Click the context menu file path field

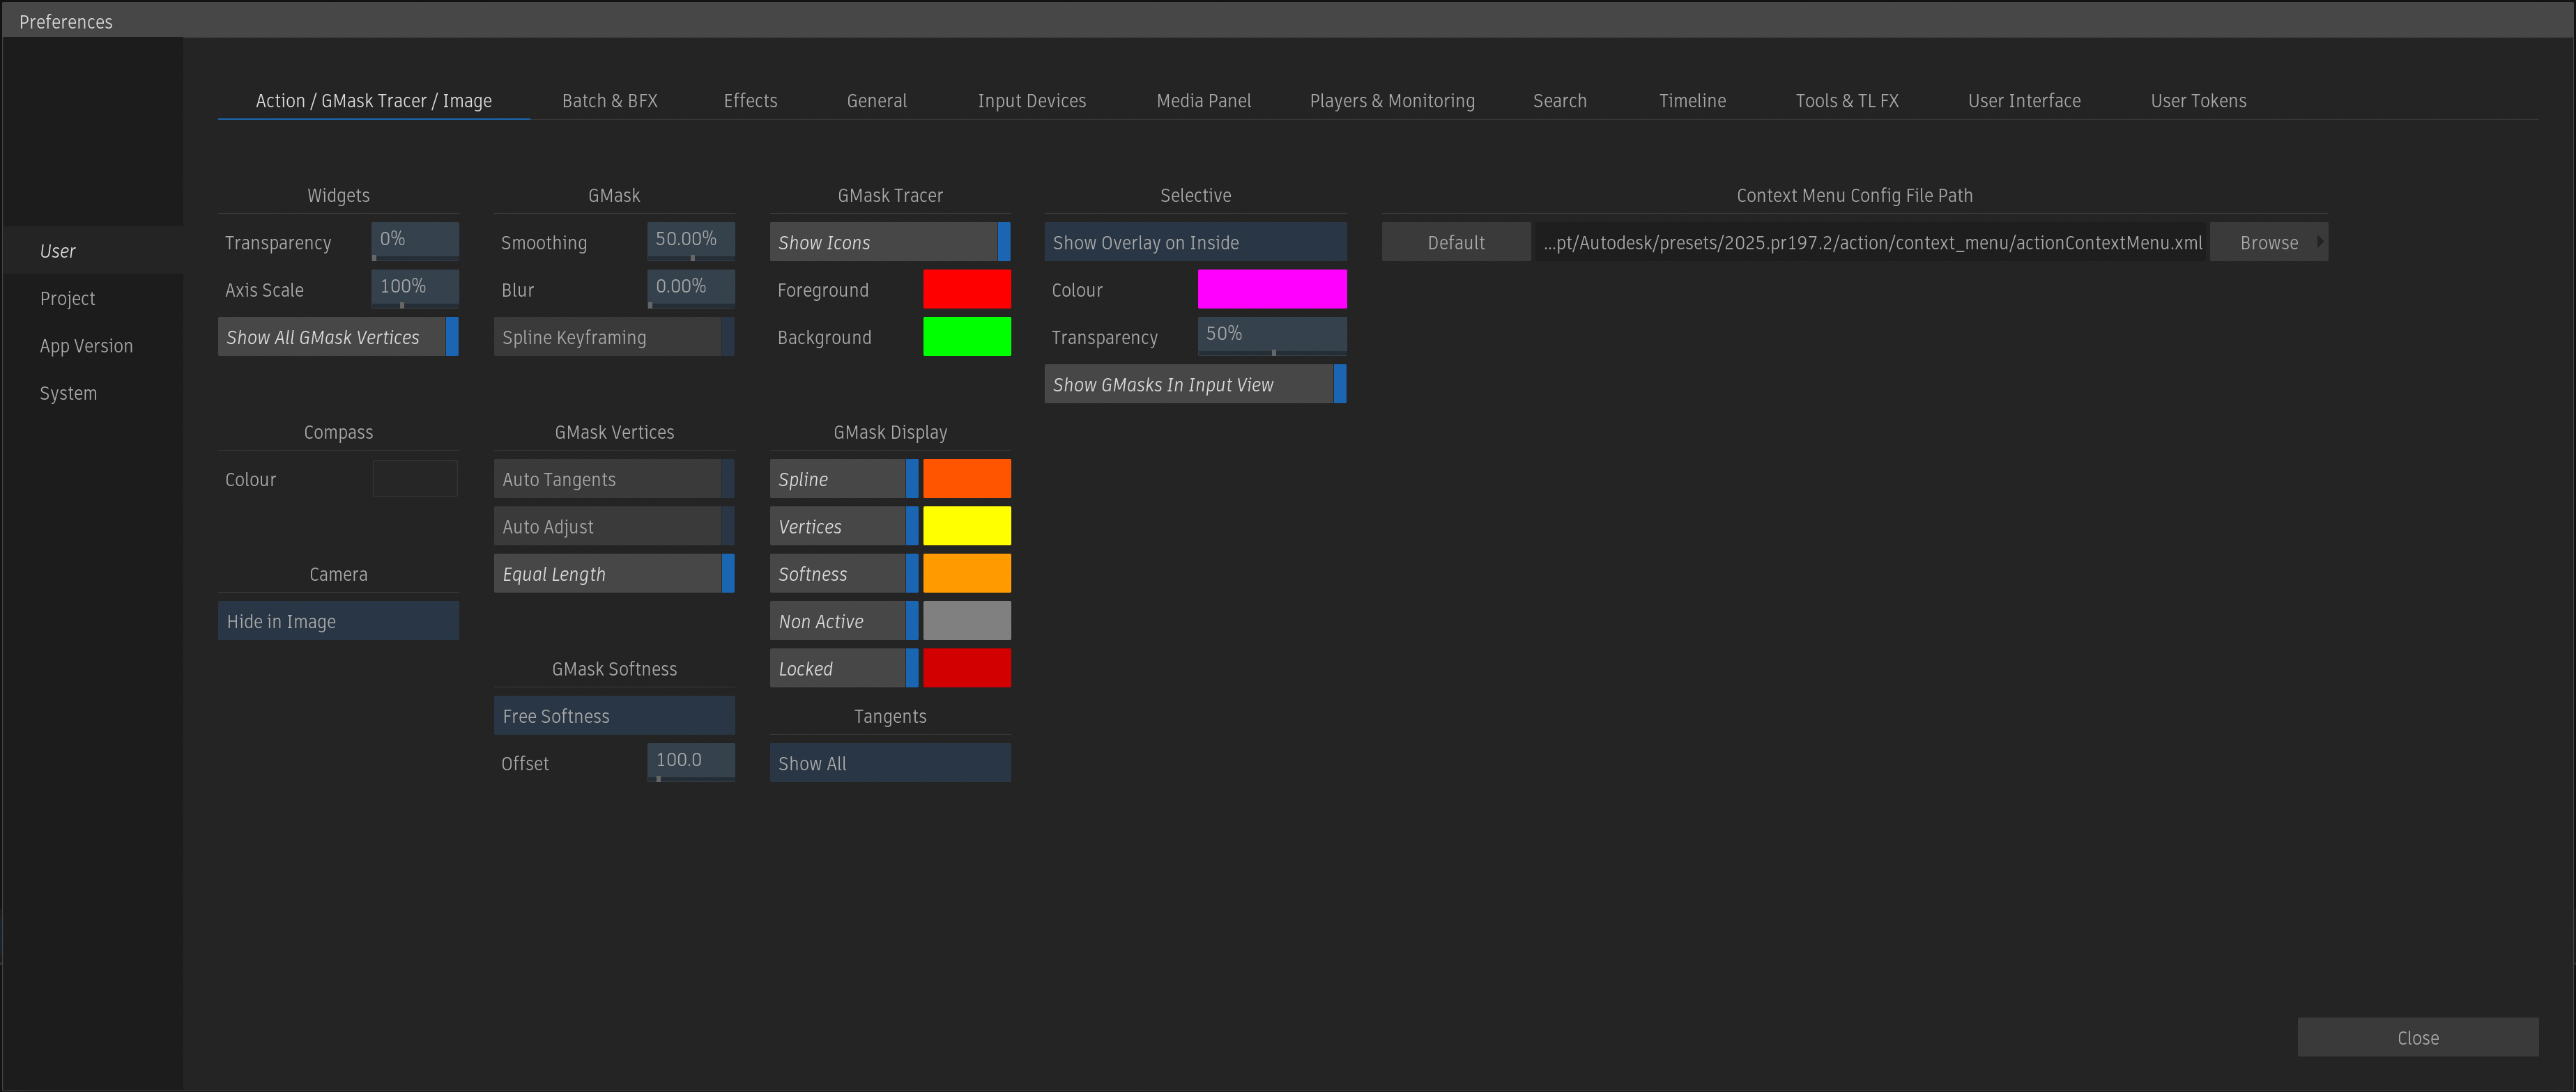coord(1870,243)
